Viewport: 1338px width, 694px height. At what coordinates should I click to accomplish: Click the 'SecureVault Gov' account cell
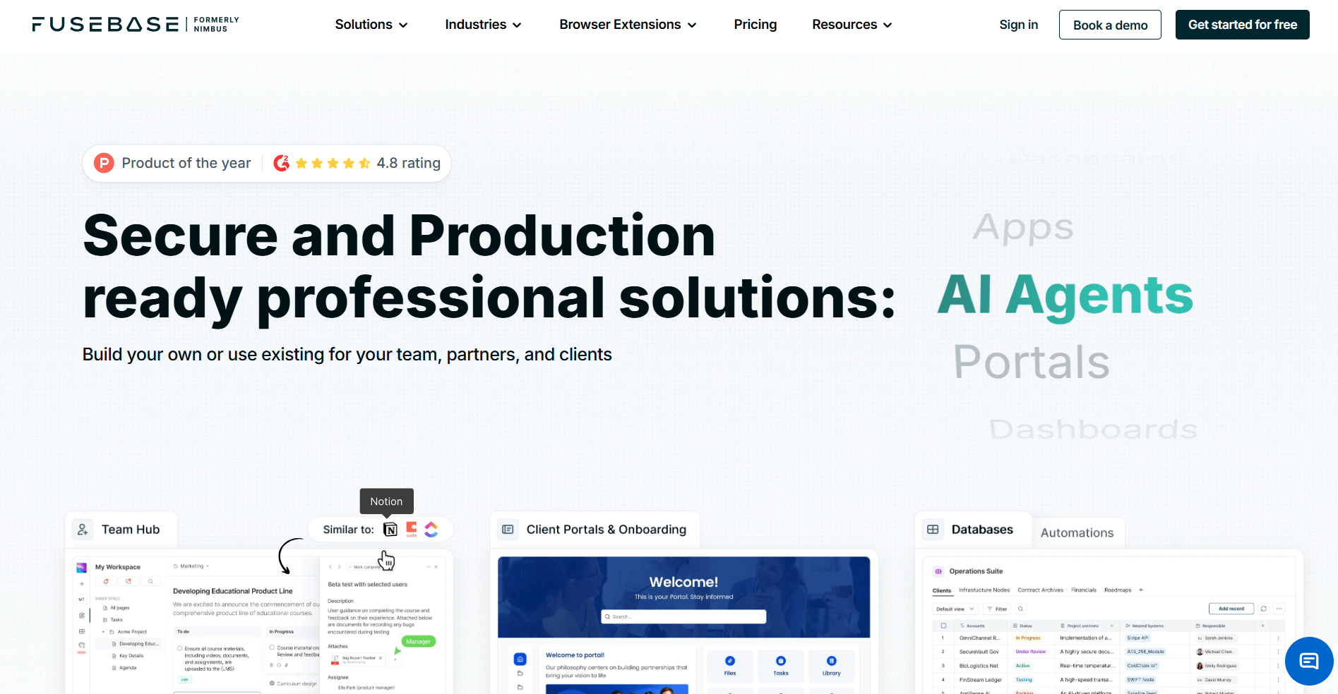pyautogui.click(x=979, y=652)
